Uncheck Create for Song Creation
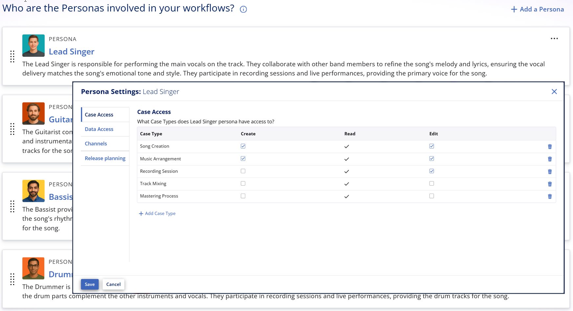573x311 pixels. (243, 146)
